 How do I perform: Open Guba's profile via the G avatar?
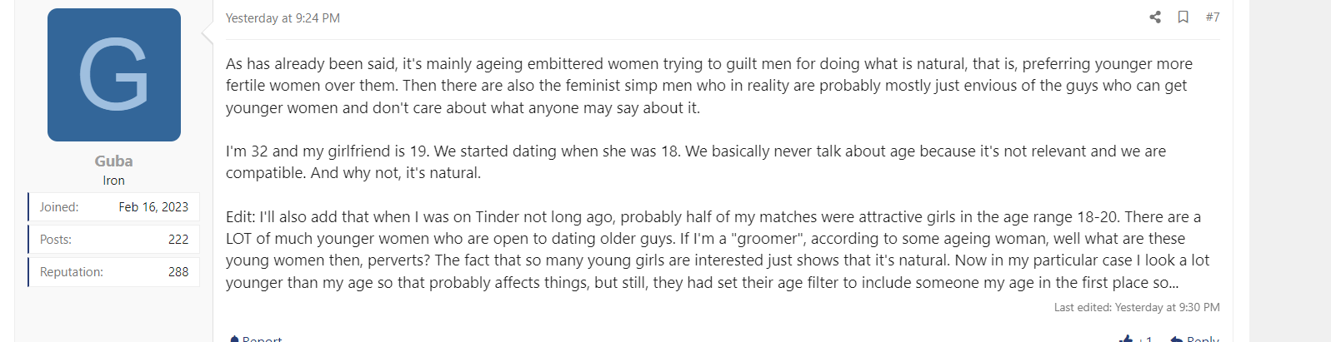tap(114, 75)
